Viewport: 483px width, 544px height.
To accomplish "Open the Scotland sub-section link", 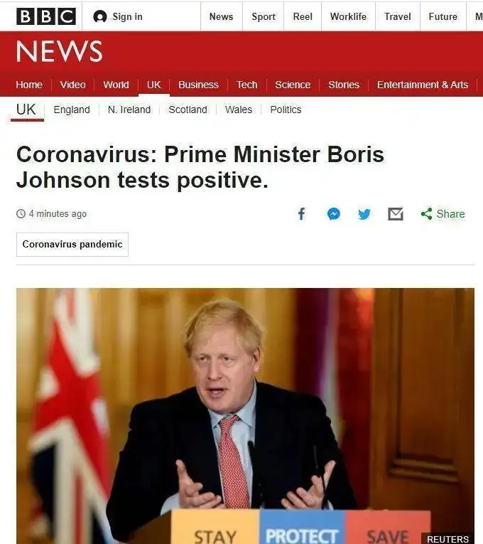I will pos(188,110).
